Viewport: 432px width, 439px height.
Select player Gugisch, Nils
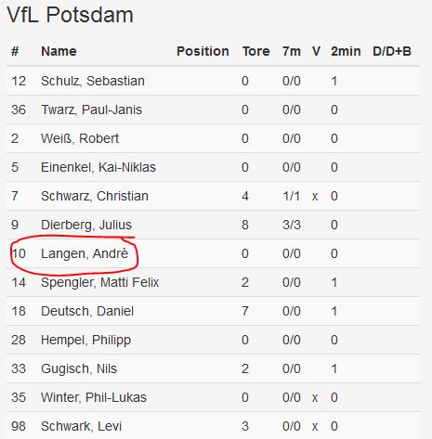pos(79,368)
